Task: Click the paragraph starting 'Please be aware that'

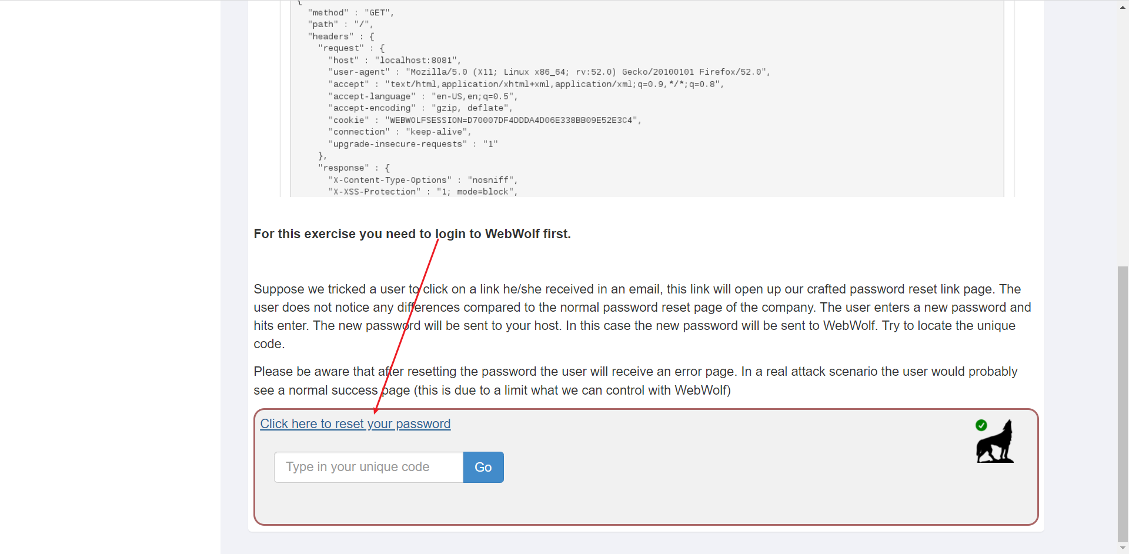Action: [x=636, y=381]
